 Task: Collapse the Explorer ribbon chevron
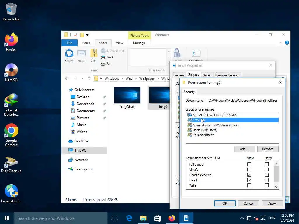point(281,43)
